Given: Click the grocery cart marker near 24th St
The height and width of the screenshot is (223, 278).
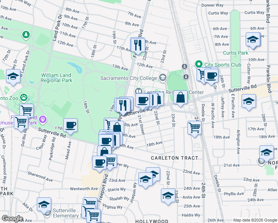Looking at the screenshot, I should point(194,128).
